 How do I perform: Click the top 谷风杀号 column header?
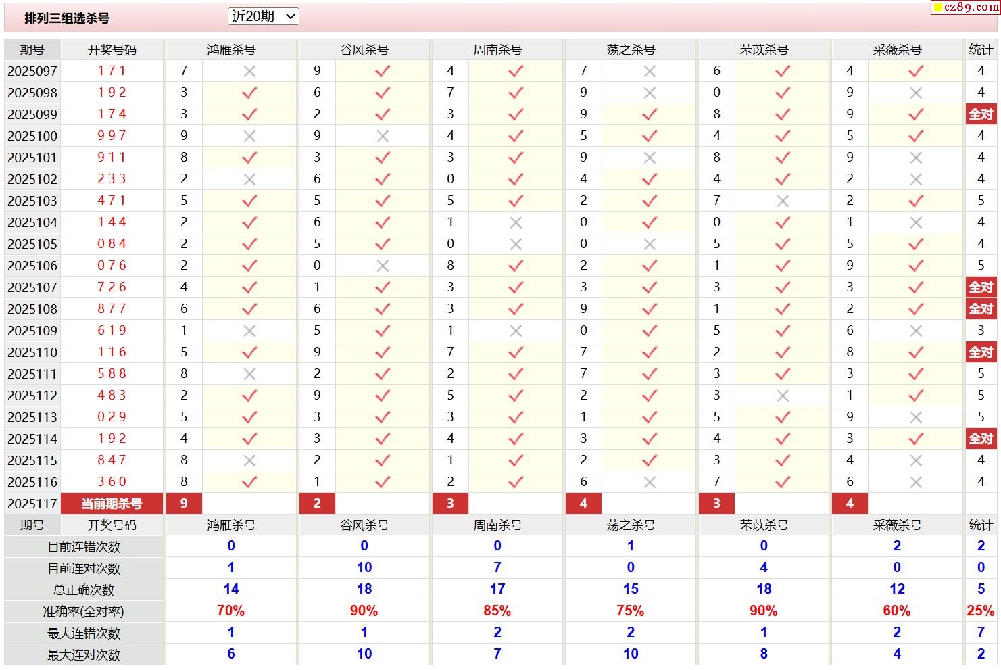click(x=364, y=49)
